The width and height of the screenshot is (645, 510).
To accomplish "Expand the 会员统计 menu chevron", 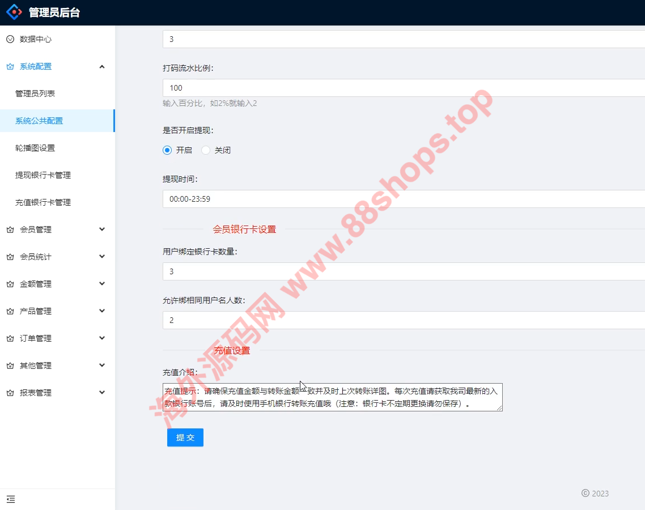I will (102, 257).
